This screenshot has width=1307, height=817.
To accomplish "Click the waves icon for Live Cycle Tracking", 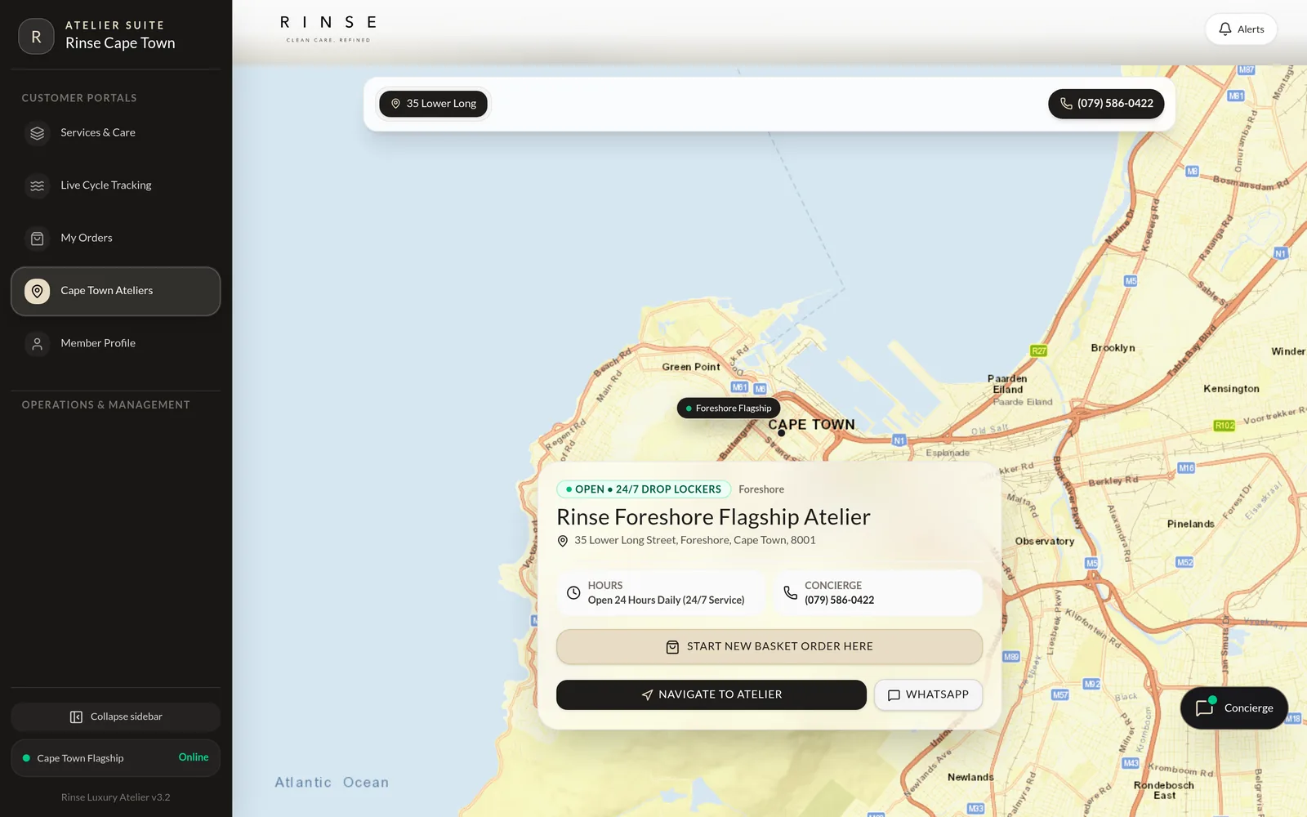I will pyautogui.click(x=37, y=185).
